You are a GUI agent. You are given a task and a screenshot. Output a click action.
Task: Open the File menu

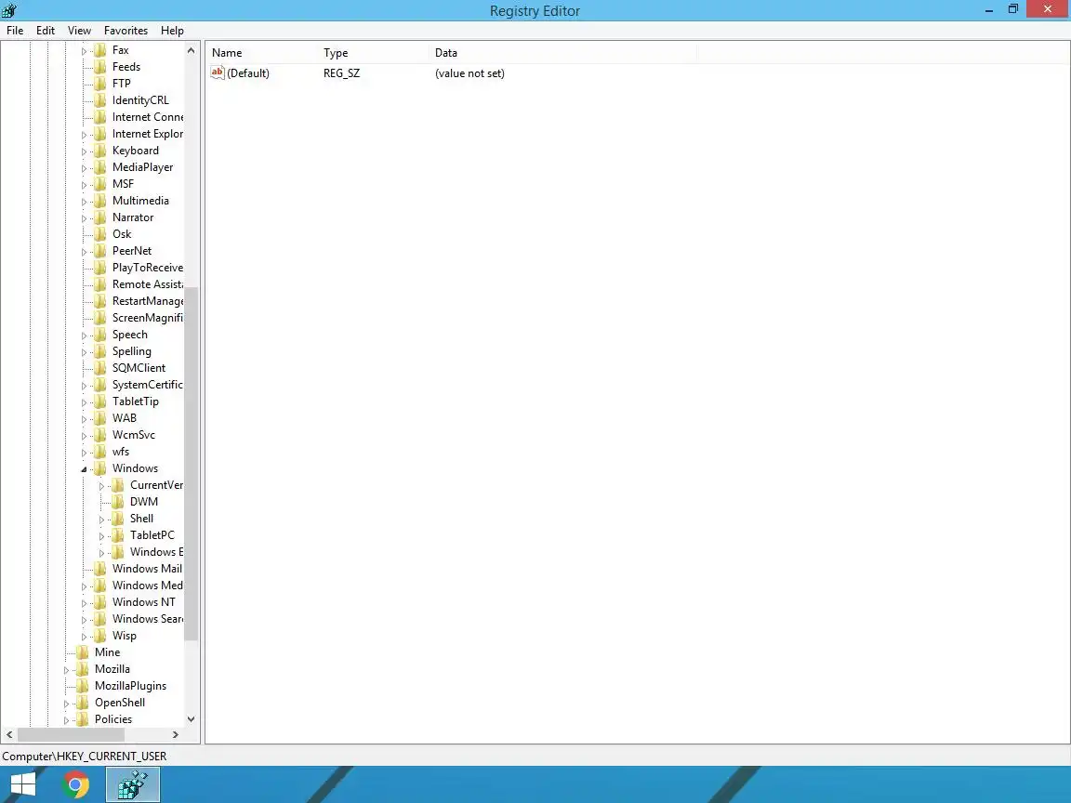point(14,31)
